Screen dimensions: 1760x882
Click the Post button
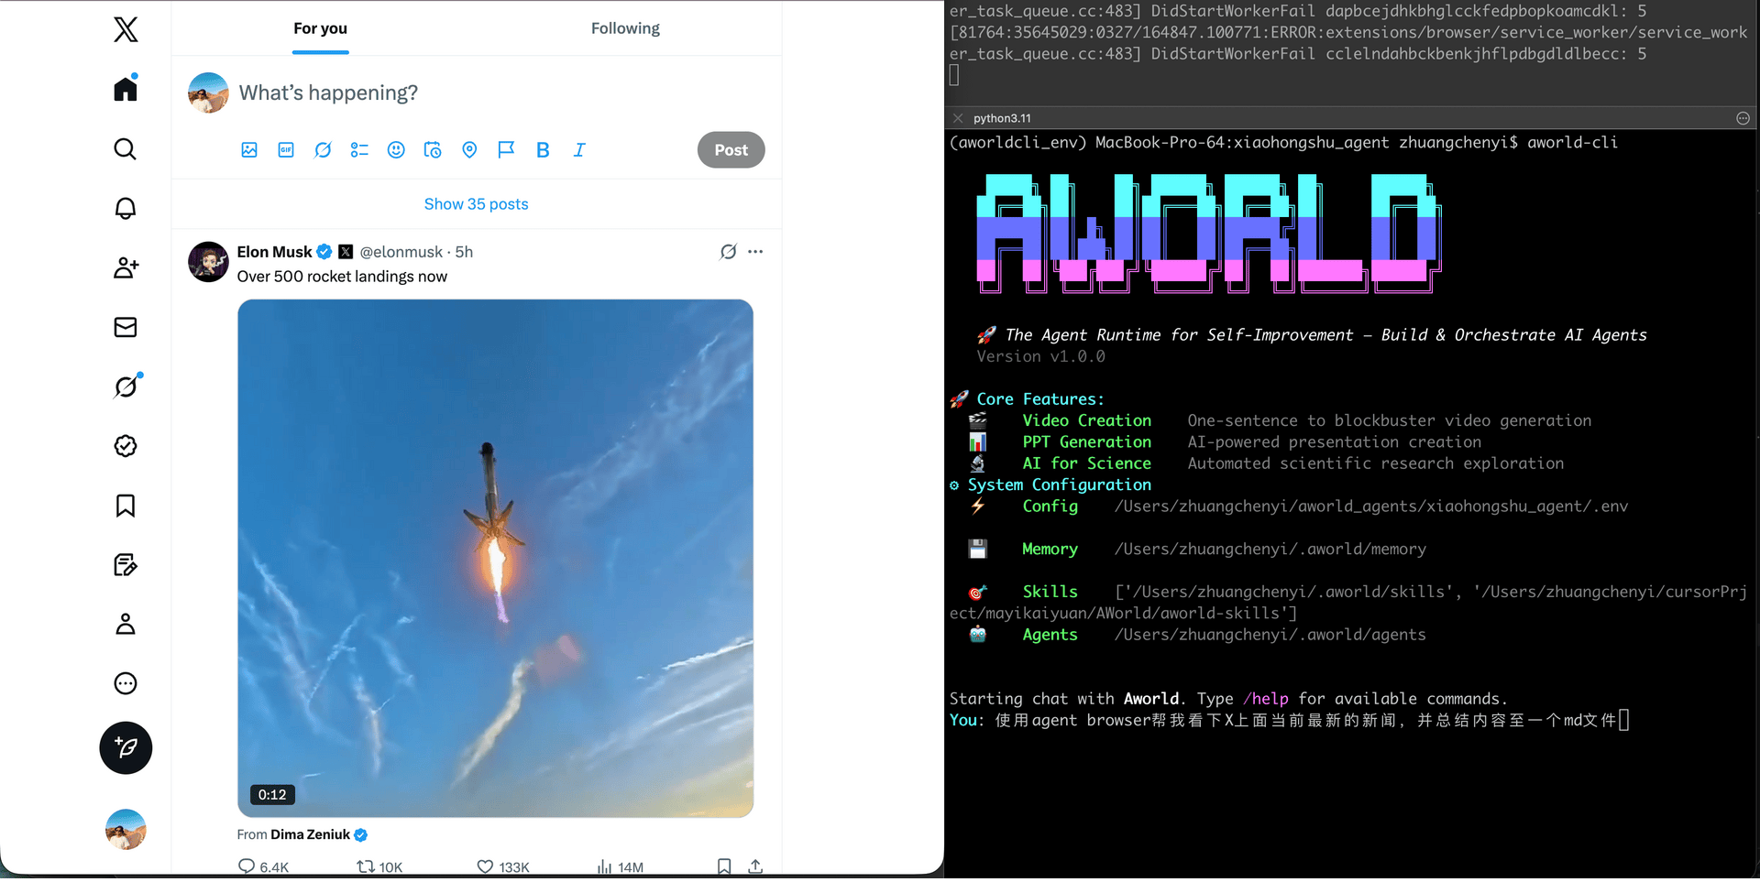[x=731, y=149]
